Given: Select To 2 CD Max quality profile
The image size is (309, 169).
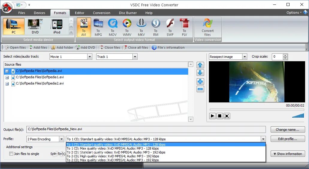Looking at the screenshot, I should pos(166,160).
